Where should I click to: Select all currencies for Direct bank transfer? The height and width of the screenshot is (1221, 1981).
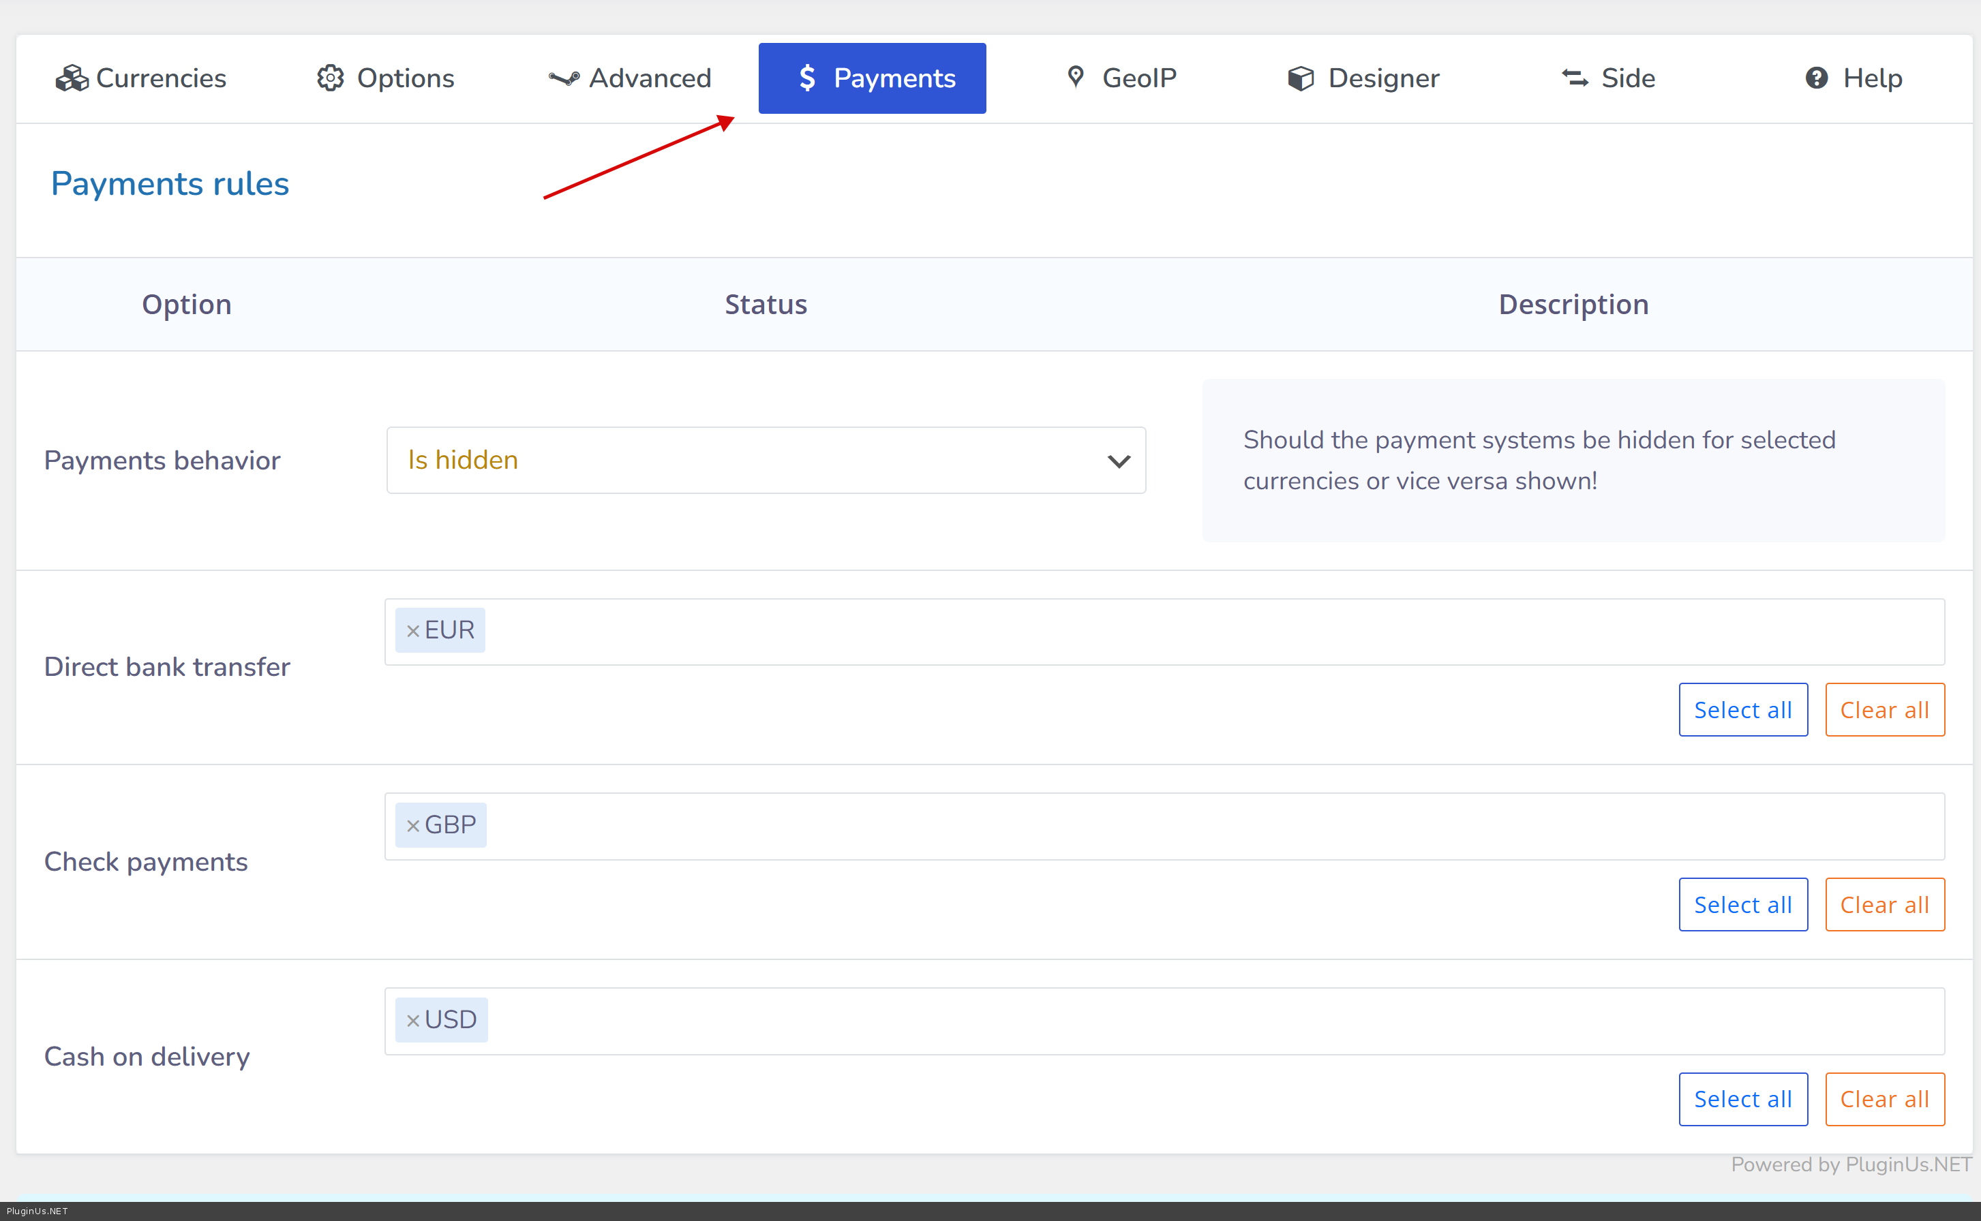1742,710
